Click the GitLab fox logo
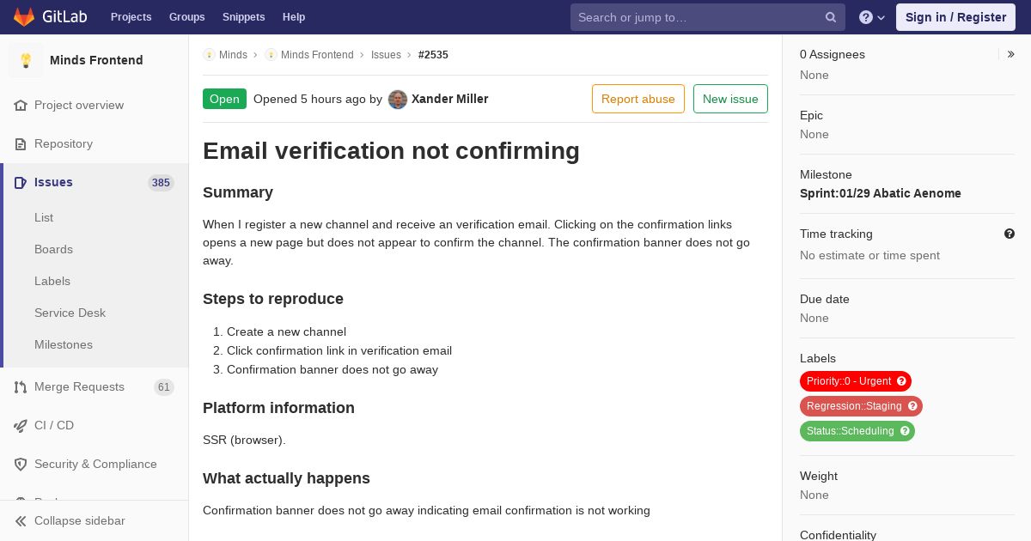Screen dimensions: 1031x541 click(x=24, y=16)
